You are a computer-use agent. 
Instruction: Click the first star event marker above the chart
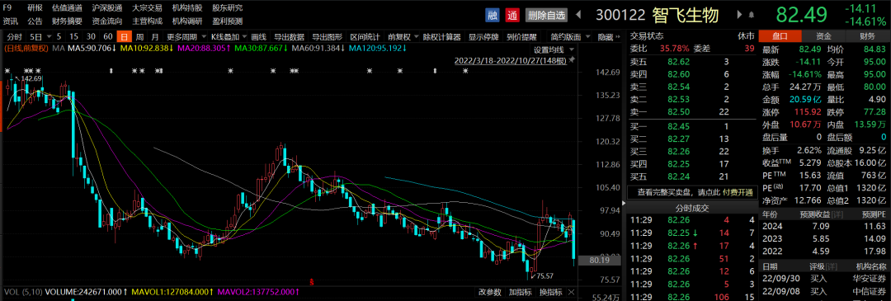[7, 71]
